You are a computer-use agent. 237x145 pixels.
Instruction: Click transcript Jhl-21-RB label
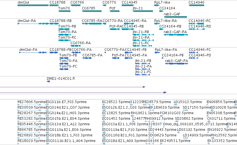(x=141, y=32)
